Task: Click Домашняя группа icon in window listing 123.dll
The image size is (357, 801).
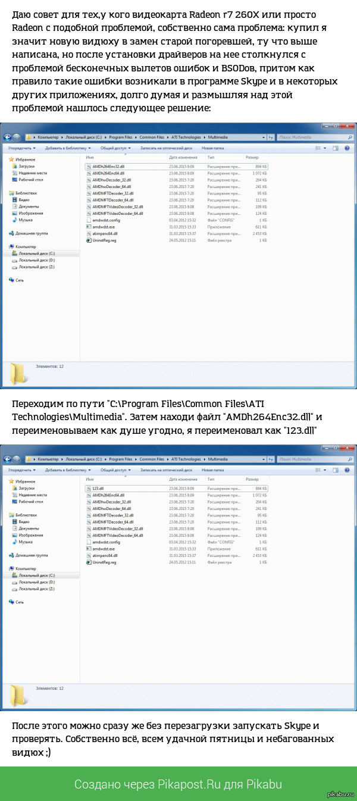Action: (11, 555)
